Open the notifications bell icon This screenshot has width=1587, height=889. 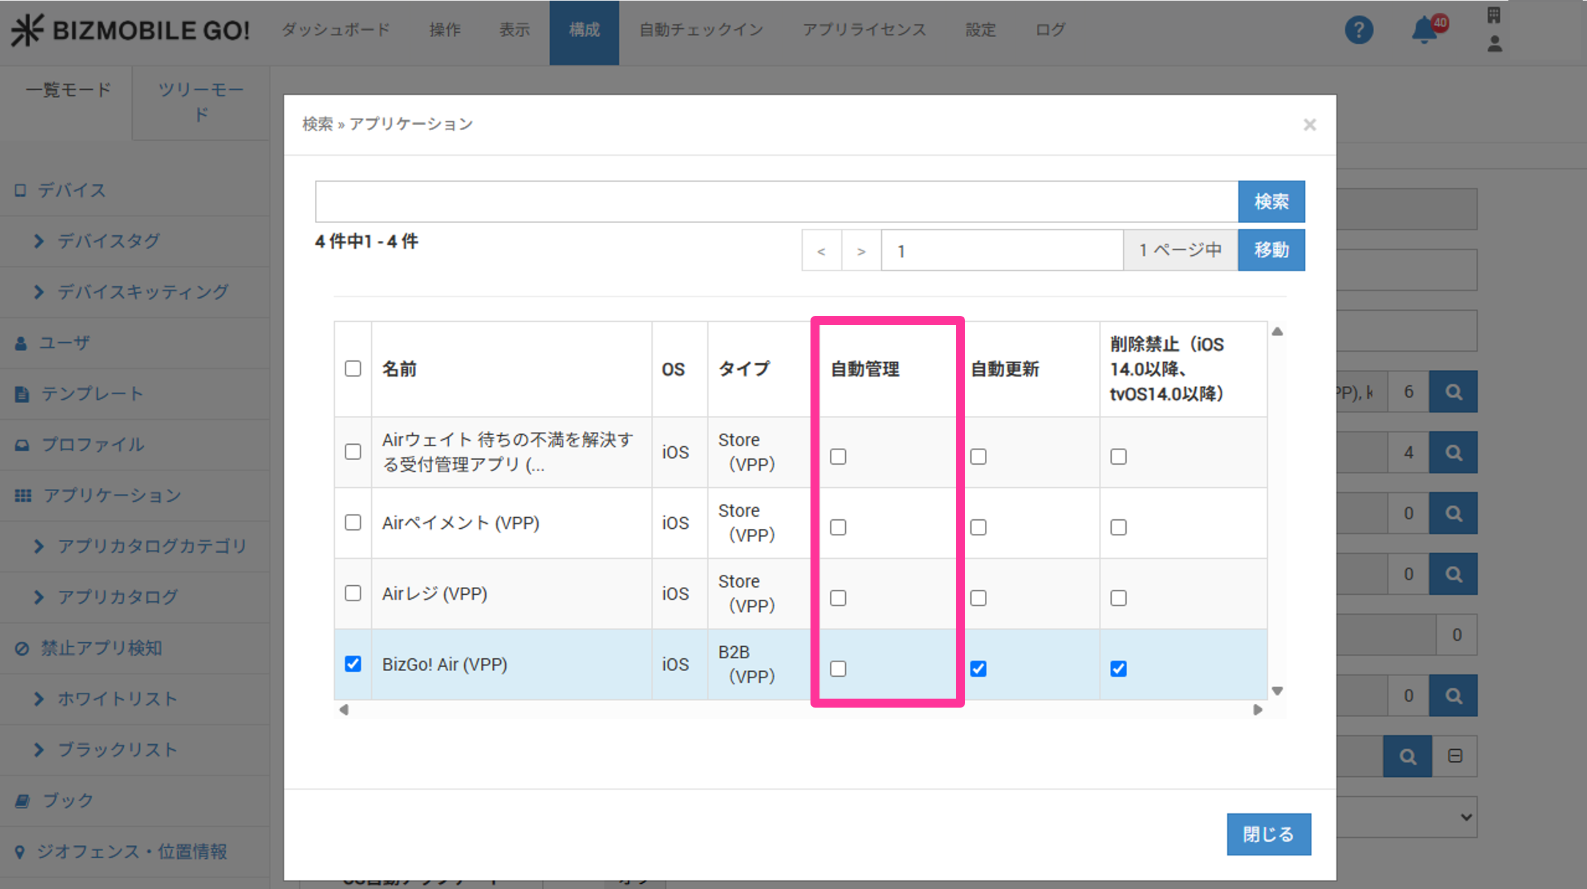coord(1424,30)
